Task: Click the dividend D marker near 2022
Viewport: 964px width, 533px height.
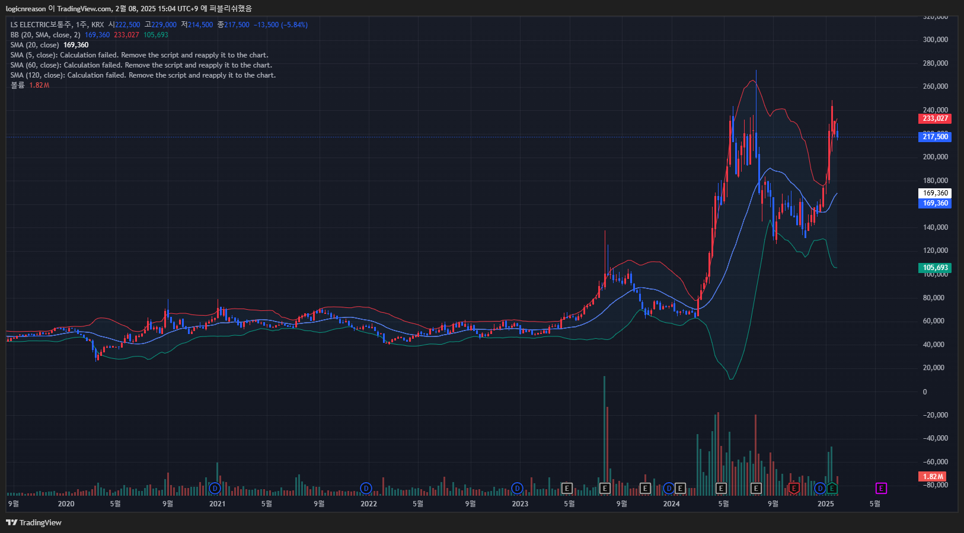Action: 366,489
